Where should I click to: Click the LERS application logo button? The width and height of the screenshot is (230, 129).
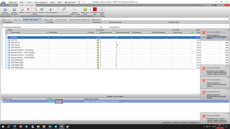point(3,4)
